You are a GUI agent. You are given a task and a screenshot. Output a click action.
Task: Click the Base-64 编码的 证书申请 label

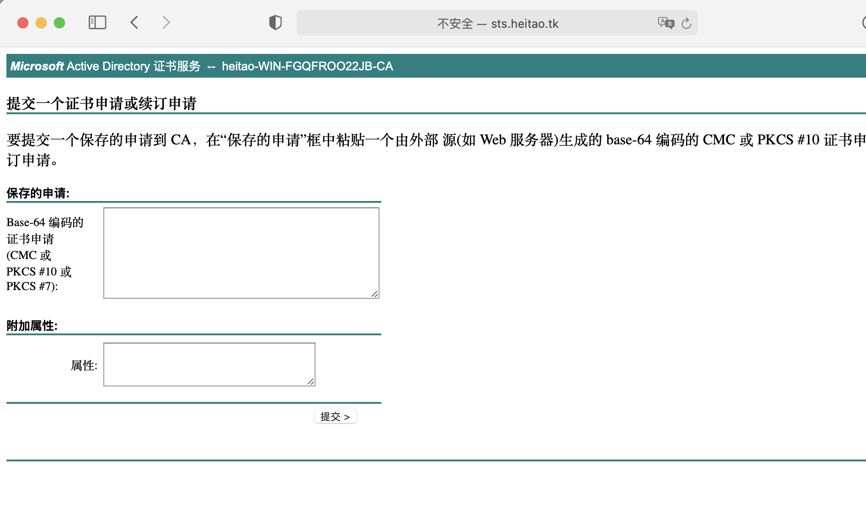[45, 254]
